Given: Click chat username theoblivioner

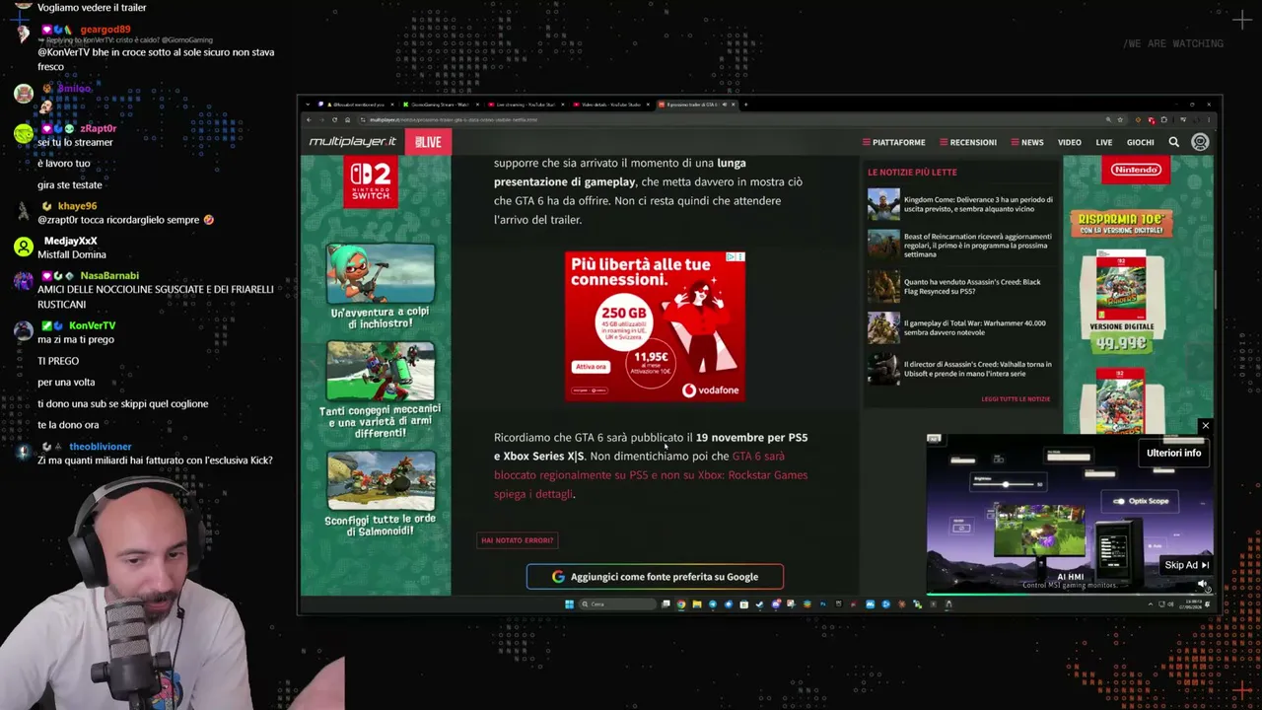Looking at the screenshot, I should pyautogui.click(x=101, y=447).
